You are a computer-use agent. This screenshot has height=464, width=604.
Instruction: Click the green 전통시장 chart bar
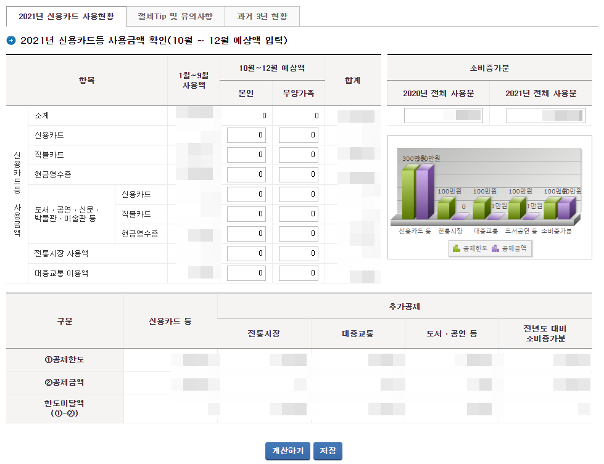point(445,208)
